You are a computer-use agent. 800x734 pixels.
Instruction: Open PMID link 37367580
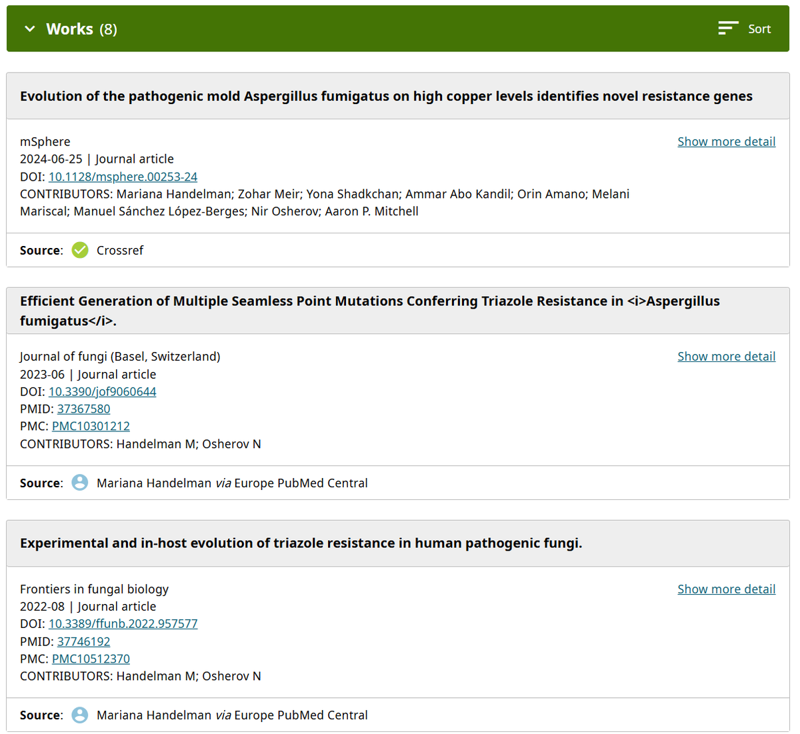(x=83, y=409)
